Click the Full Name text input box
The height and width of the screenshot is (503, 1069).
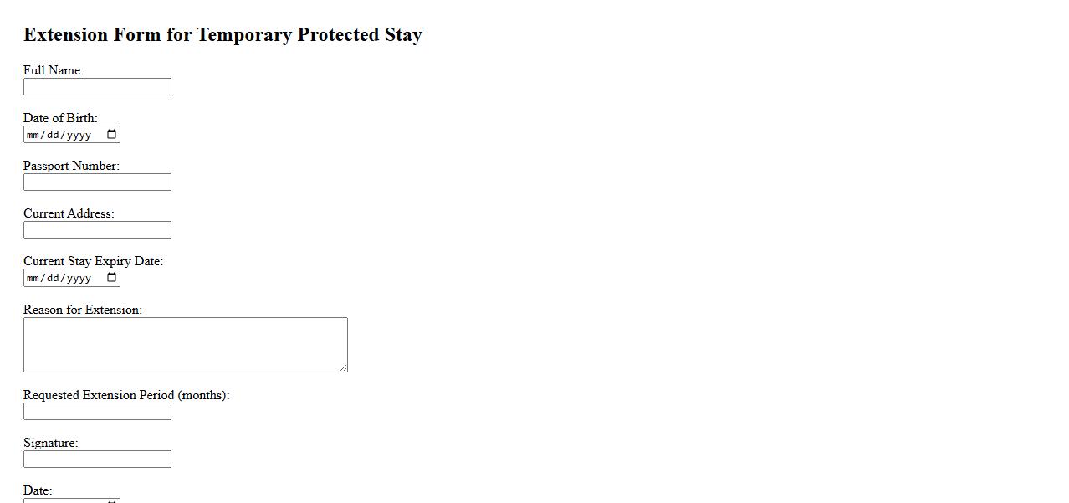click(x=97, y=87)
